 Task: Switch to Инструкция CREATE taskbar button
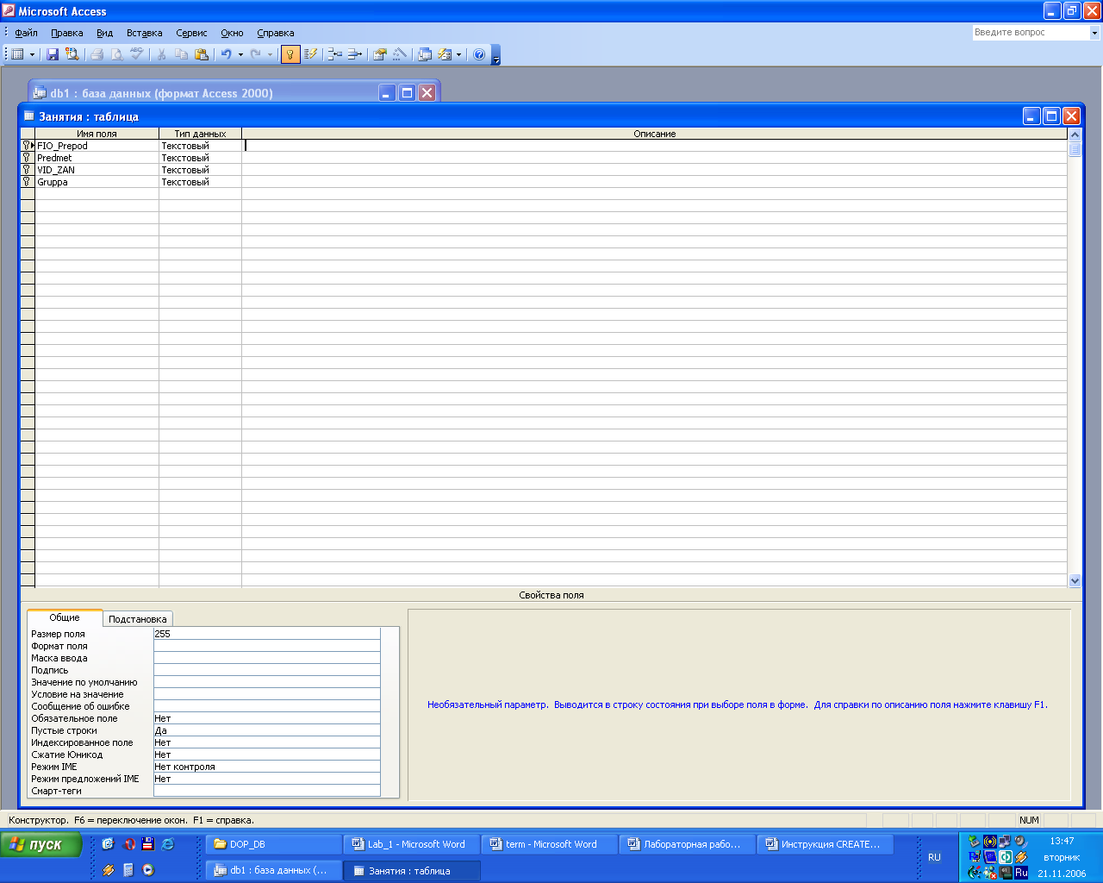(x=825, y=844)
